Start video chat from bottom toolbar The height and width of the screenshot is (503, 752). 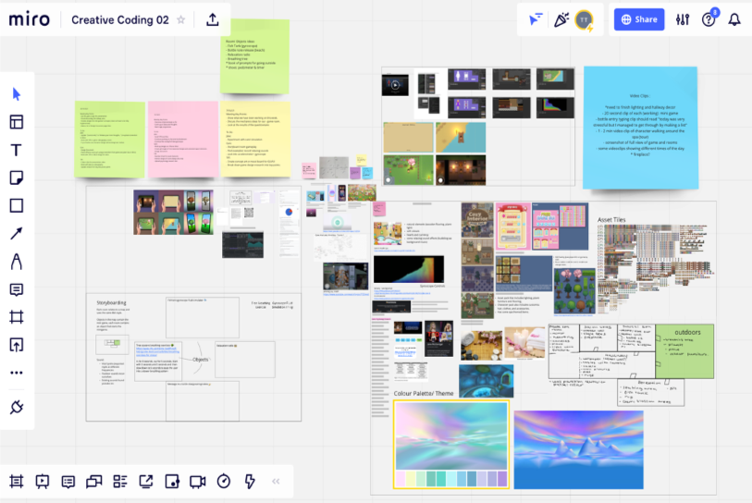197,481
